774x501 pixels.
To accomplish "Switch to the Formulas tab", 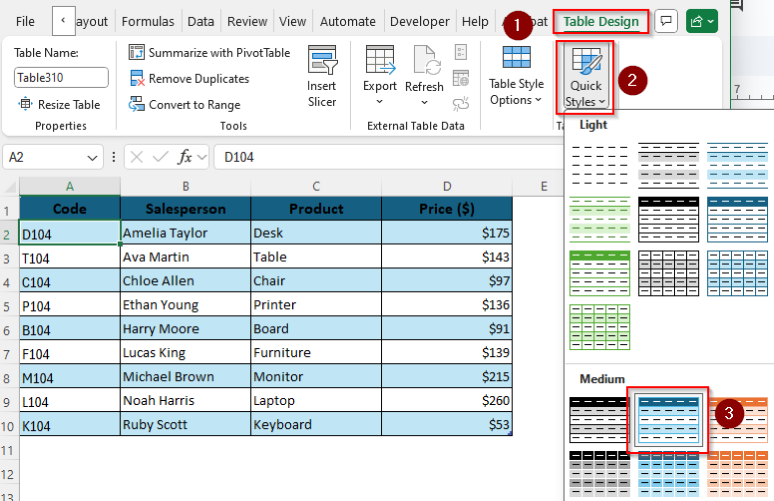I will tap(148, 21).
